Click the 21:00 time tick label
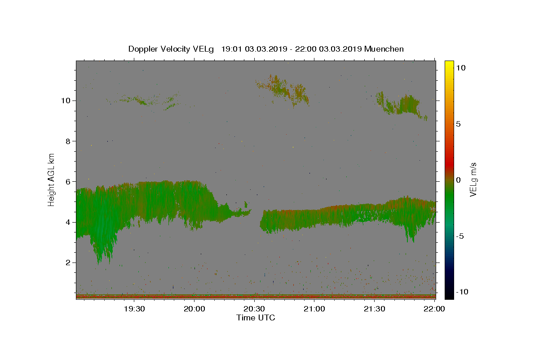539x359 pixels. 314,309
